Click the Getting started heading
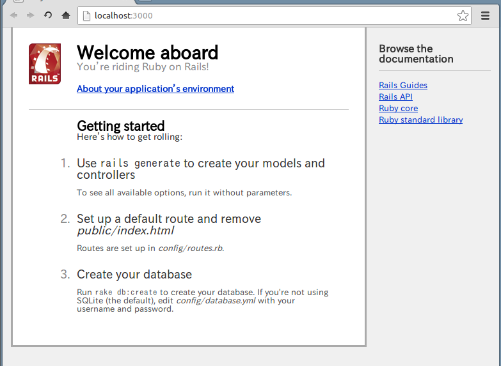 click(120, 126)
